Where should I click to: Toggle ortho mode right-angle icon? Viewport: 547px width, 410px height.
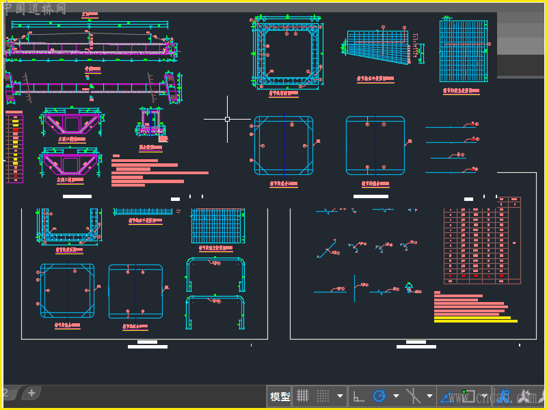click(358, 396)
